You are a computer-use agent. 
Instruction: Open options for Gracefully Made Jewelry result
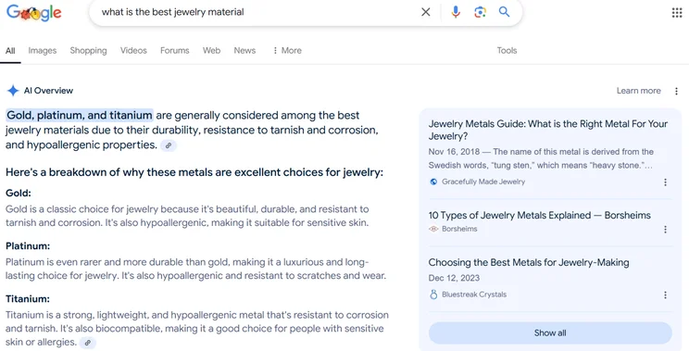coord(665,182)
